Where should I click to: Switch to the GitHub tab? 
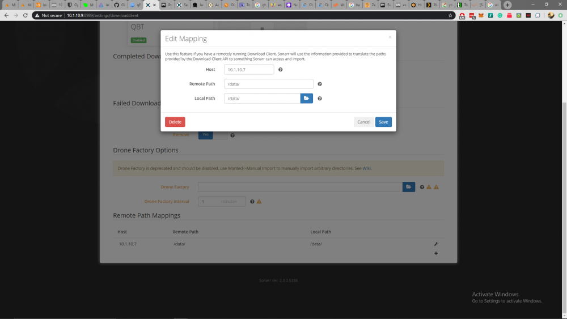point(120,5)
